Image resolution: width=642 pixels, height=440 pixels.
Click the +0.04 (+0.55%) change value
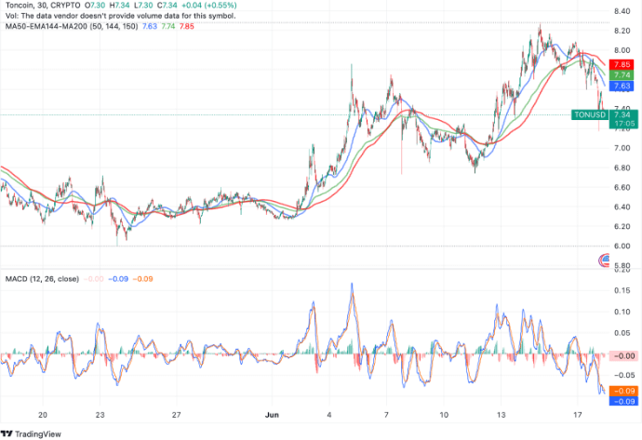click(x=208, y=6)
